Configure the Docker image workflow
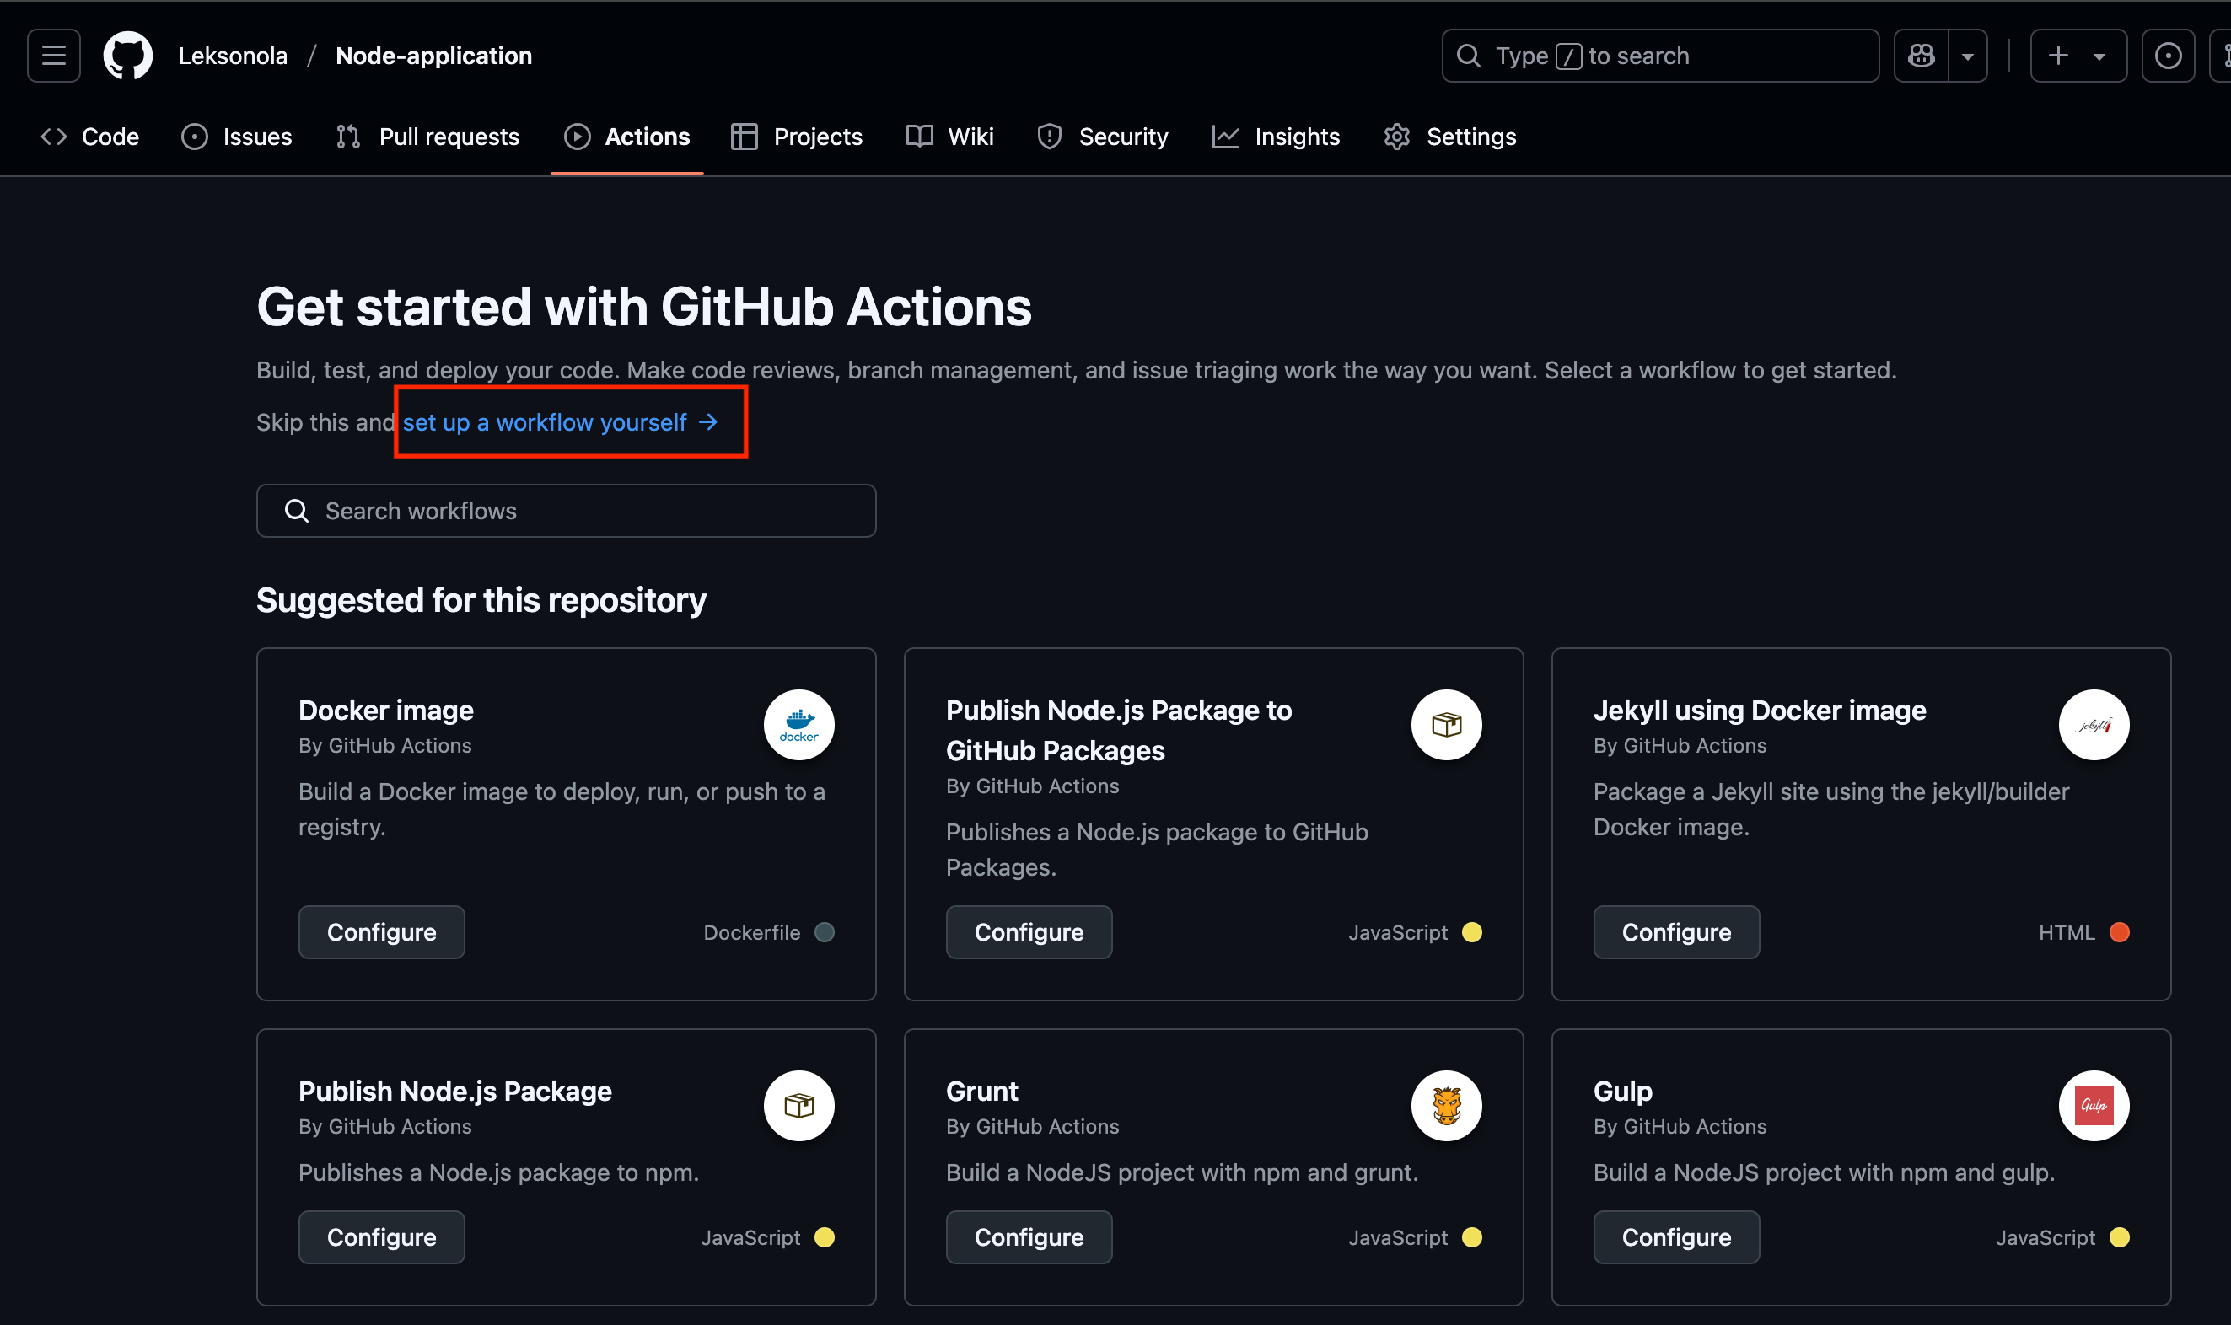This screenshot has width=2231, height=1325. (x=381, y=932)
